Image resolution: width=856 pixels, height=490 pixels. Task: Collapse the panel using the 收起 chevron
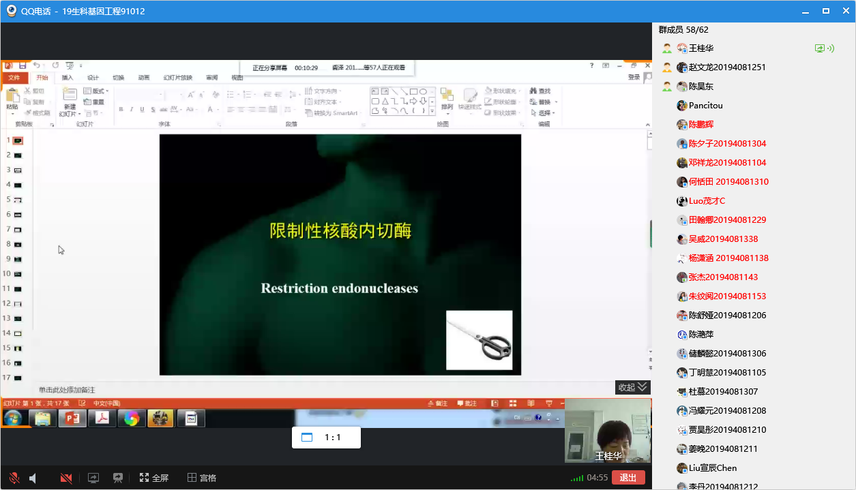pos(633,387)
